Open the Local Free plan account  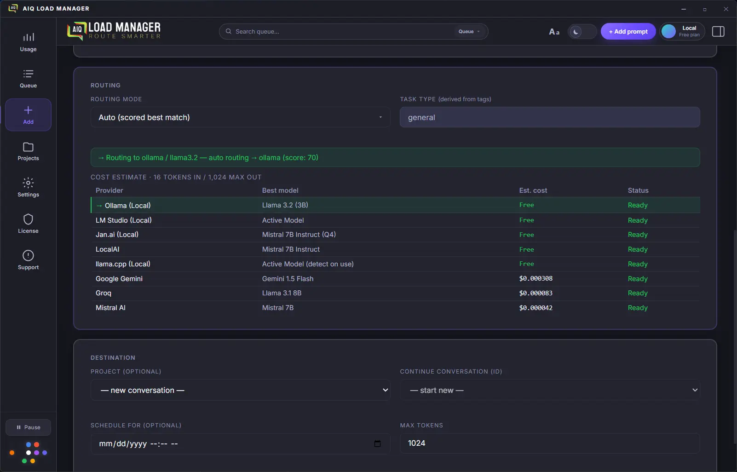(x=682, y=31)
